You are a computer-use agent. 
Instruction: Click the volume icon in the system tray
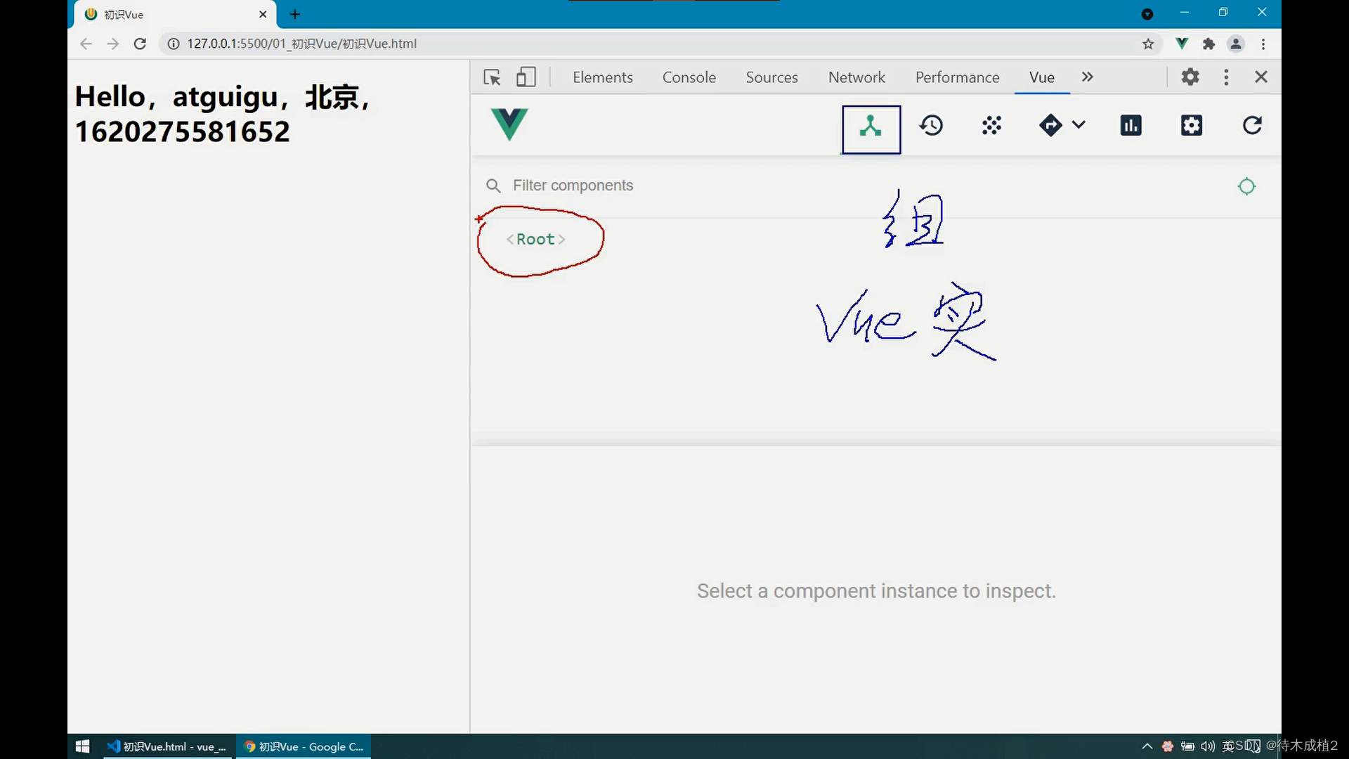click(1208, 746)
